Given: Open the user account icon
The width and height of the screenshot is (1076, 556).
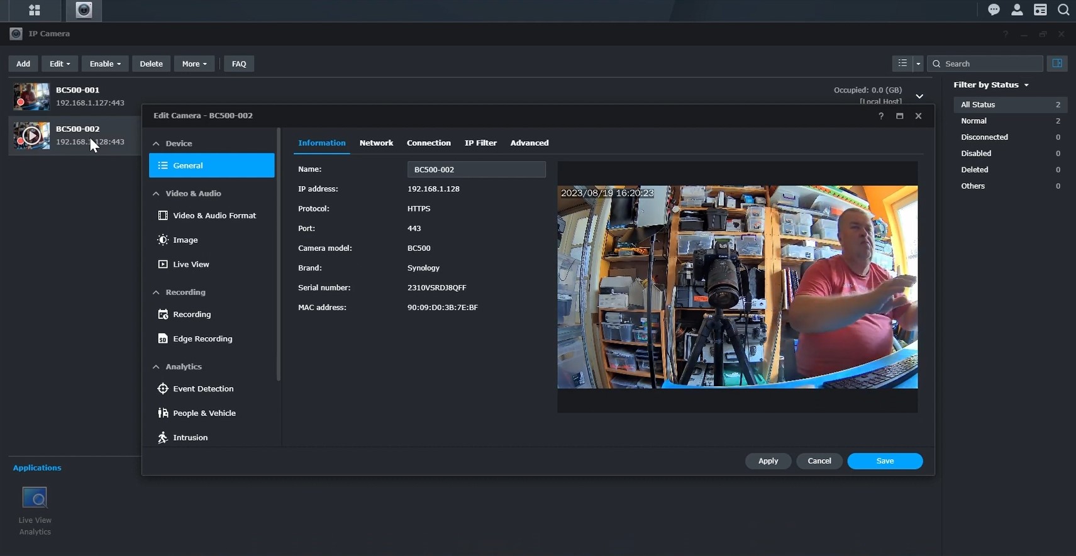Looking at the screenshot, I should click(1017, 9).
